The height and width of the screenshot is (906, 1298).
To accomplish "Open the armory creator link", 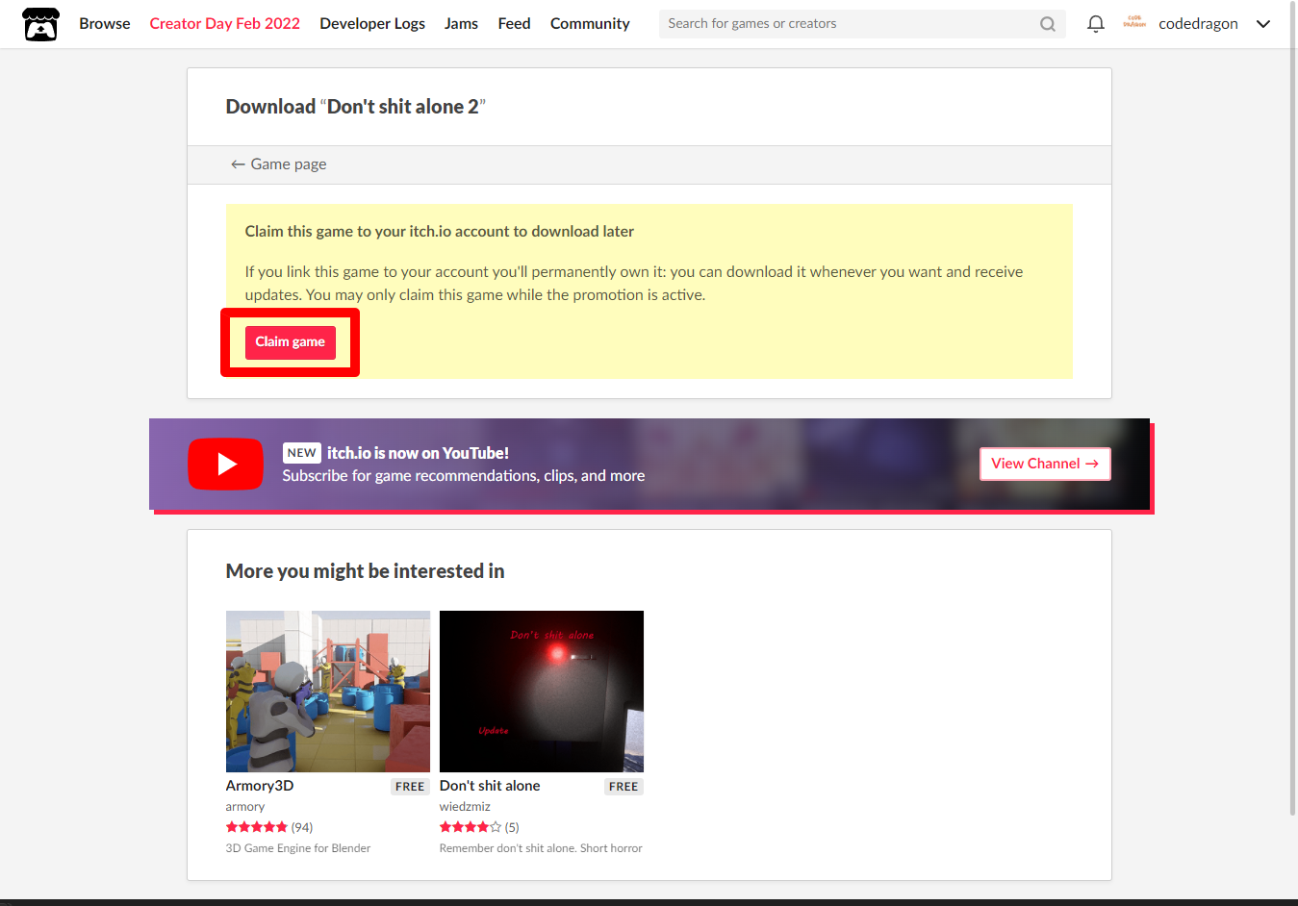I will (x=245, y=807).
